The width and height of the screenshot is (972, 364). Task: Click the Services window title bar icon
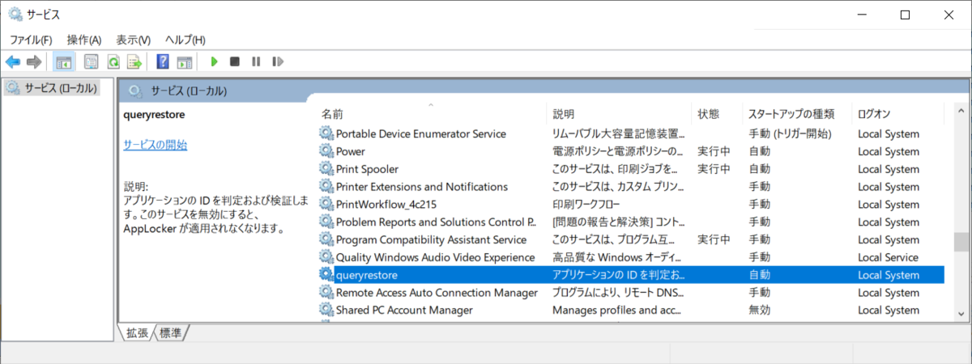pos(15,15)
